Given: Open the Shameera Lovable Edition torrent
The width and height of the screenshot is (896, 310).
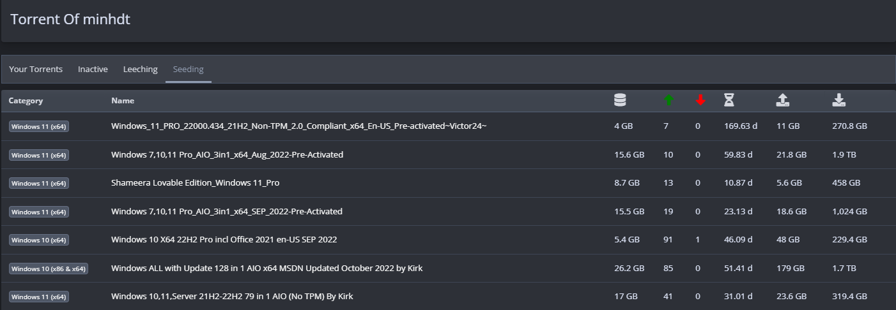Looking at the screenshot, I should point(195,183).
